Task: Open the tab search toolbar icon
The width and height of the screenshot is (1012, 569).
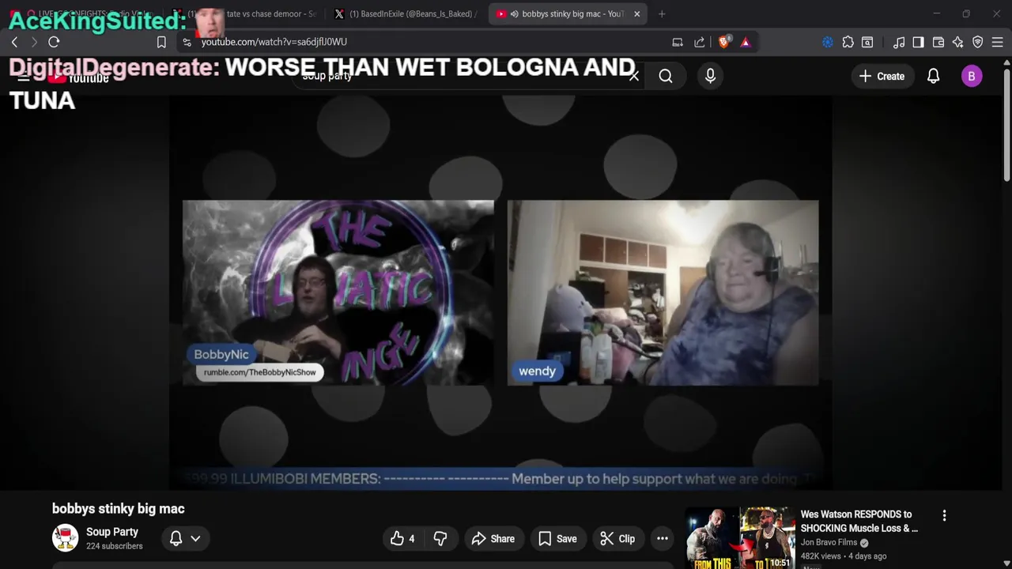Action: tap(867, 42)
